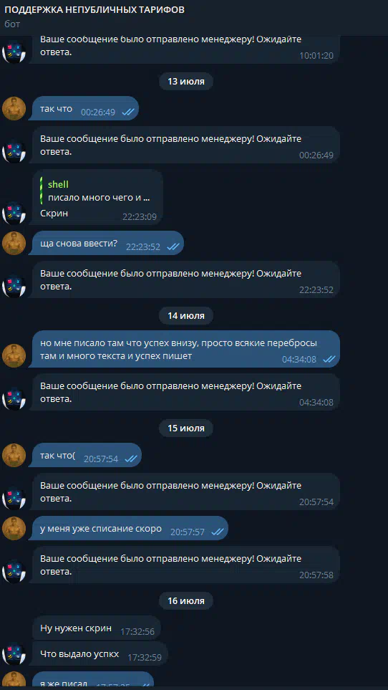This screenshot has width=388, height=690.
Task: Click the user avatar beside 'но мне писало там' message
Action: click(x=14, y=355)
